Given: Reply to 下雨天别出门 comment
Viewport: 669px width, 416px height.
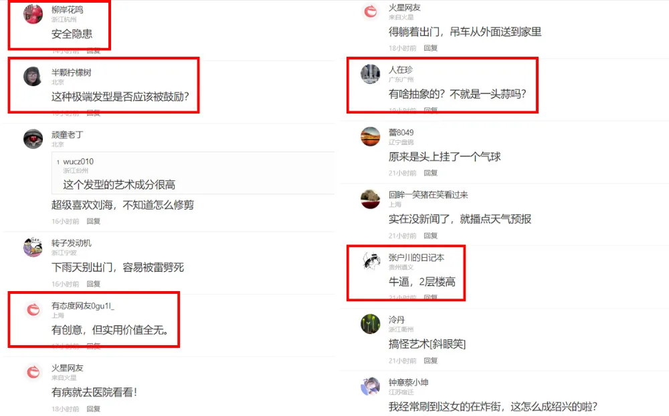Looking at the screenshot, I should point(94,284).
